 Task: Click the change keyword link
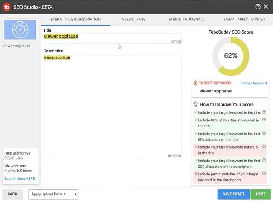tap(253, 83)
